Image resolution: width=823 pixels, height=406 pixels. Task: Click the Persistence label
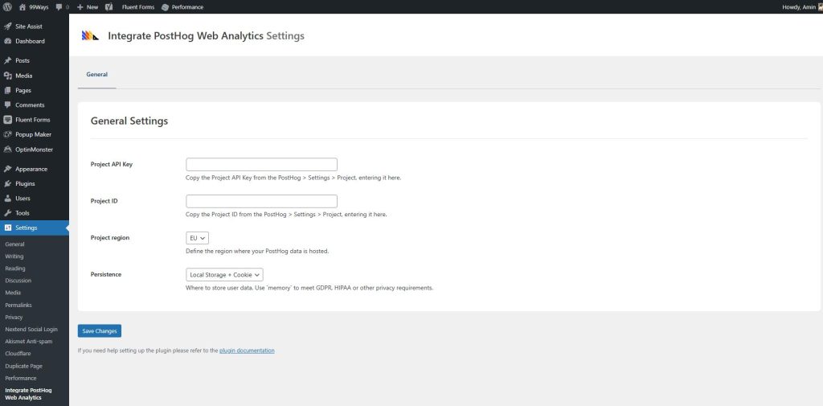click(106, 275)
